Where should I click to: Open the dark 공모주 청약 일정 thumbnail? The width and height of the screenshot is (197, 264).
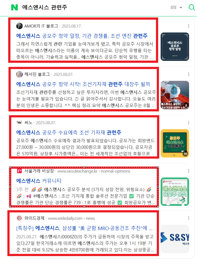coord(175,47)
